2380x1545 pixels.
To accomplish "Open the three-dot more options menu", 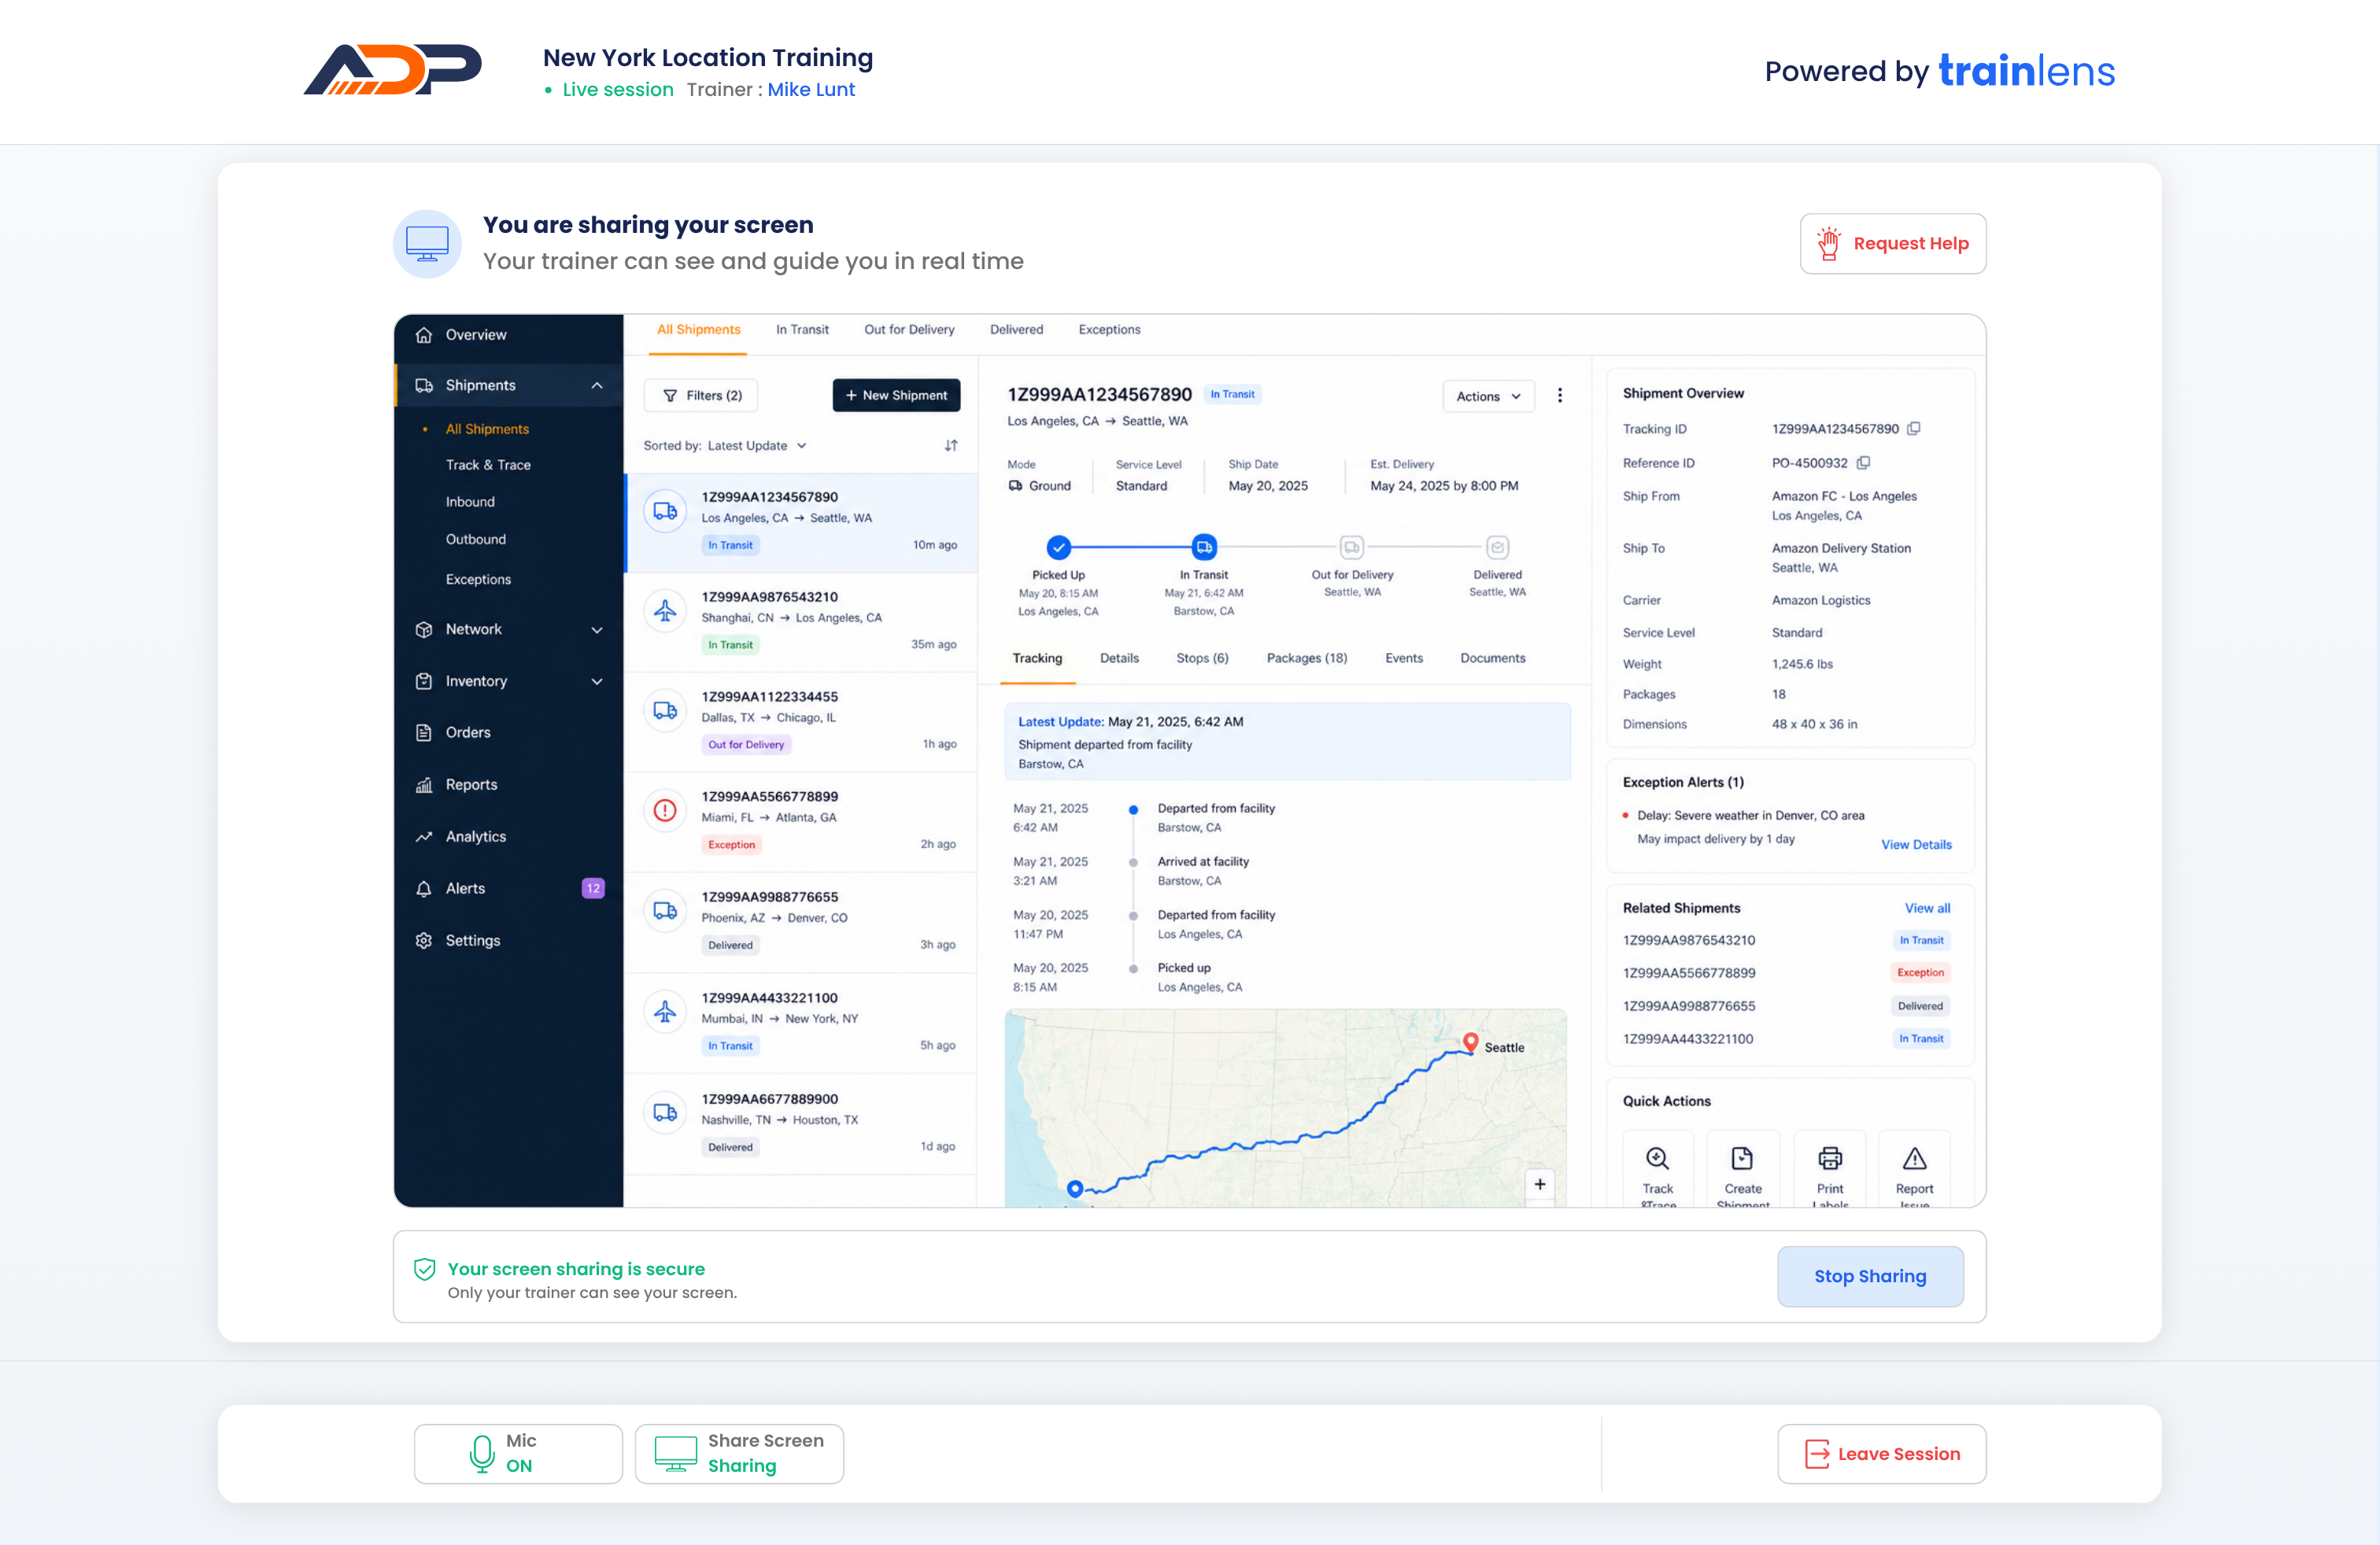I will click(1559, 396).
